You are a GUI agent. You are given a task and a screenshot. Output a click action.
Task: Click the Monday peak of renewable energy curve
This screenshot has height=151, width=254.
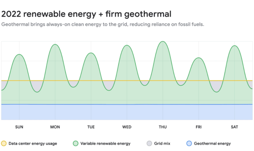[x=55, y=45]
